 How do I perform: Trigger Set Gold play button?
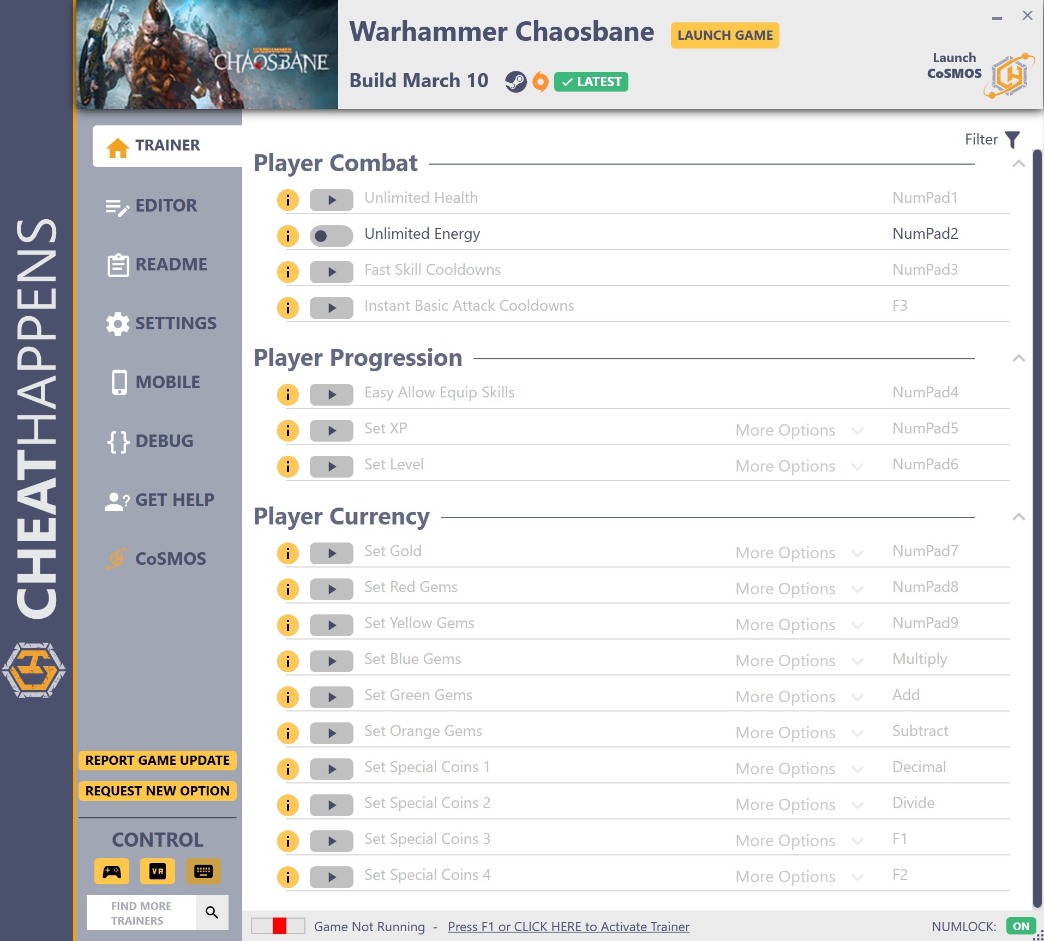point(332,553)
